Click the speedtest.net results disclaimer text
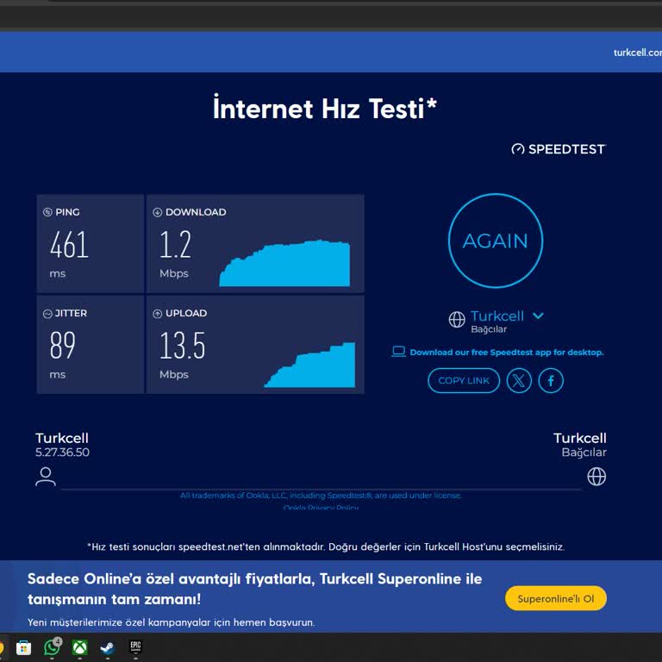Viewport: 662px width, 662px height. pyautogui.click(x=326, y=546)
